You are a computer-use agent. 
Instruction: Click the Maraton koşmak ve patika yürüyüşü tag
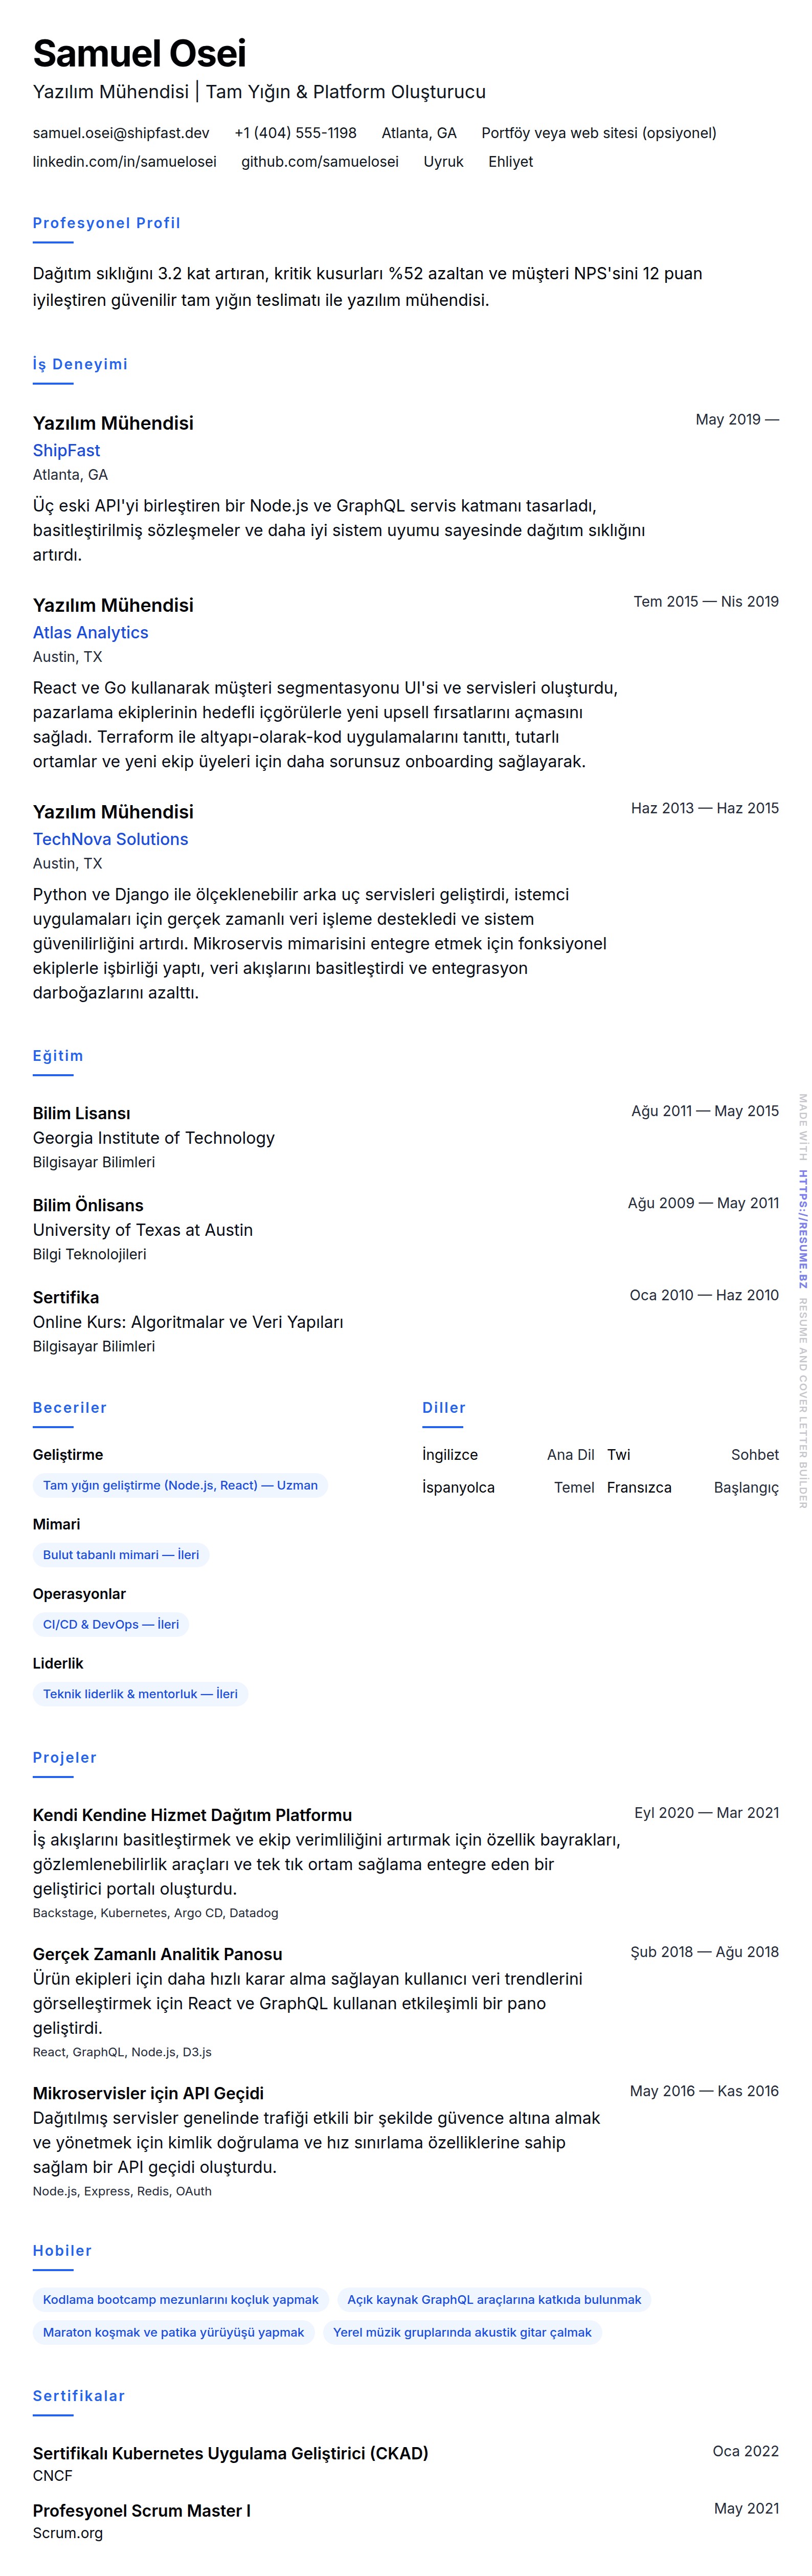tap(173, 2333)
